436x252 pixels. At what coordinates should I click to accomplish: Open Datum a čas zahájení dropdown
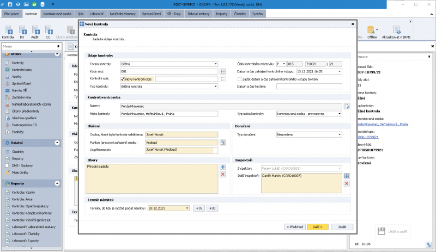339,72
